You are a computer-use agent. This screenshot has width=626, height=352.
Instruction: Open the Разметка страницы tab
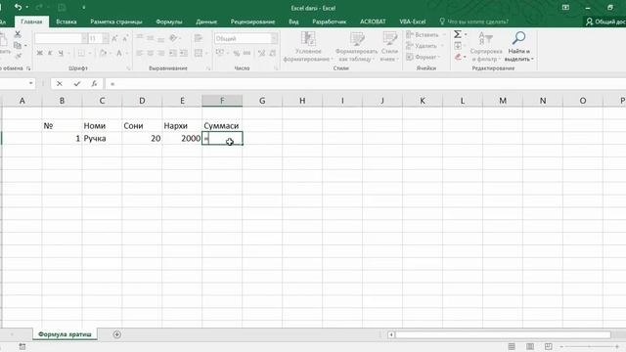point(115,22)
